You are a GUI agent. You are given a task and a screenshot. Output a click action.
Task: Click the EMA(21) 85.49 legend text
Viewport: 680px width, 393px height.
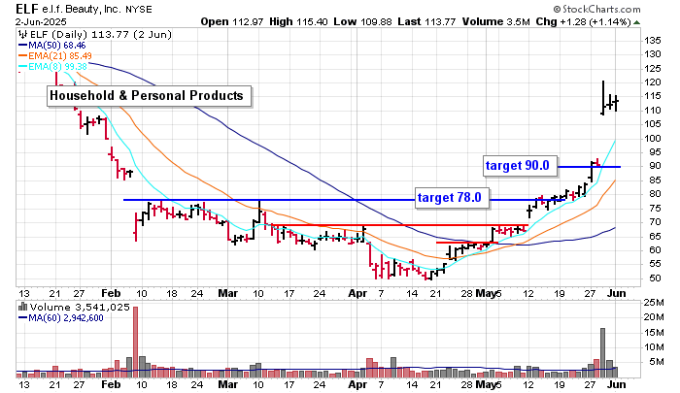pos(60,56)
